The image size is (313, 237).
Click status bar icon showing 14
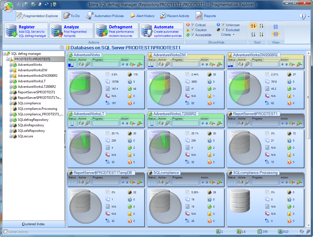point(239,231)
